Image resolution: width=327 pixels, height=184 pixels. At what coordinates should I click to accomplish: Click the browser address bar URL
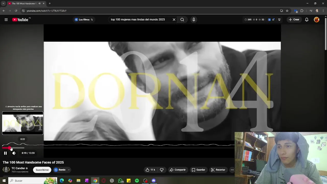[46, 11]
